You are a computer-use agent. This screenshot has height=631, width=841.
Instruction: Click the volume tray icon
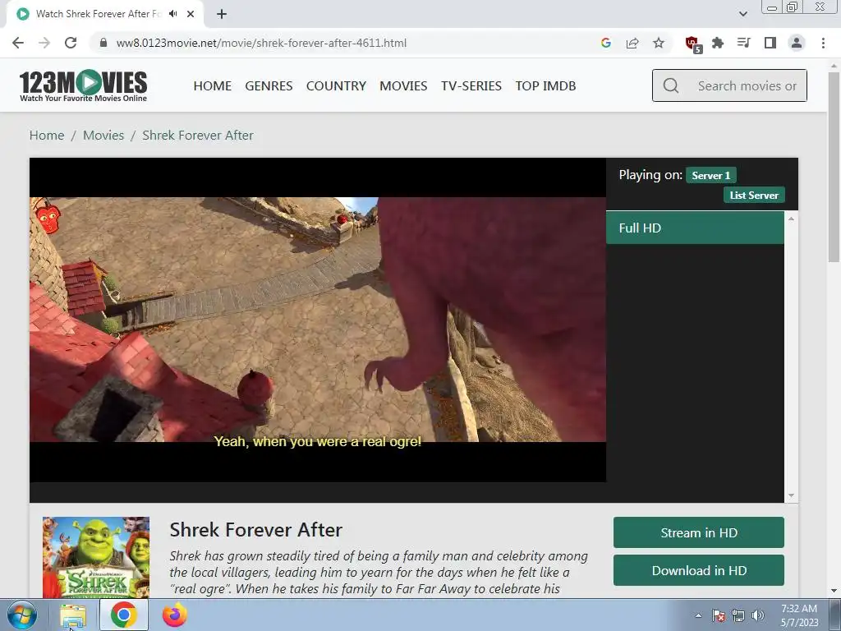tap(758, 615)
